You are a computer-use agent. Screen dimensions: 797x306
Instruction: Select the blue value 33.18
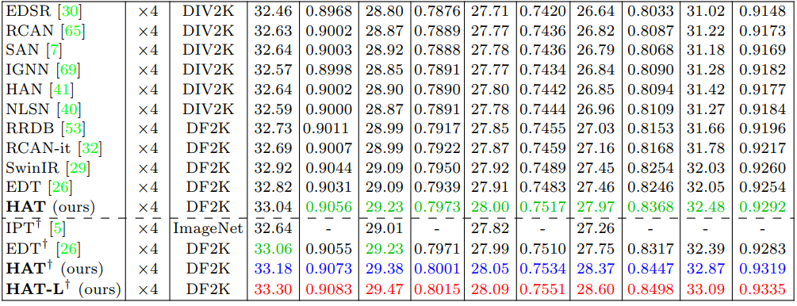click(x=273, y=269)
